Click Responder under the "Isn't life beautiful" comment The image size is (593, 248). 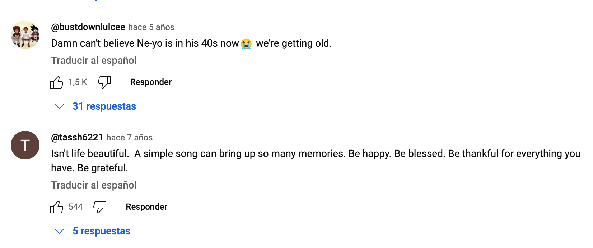(146, 207)
